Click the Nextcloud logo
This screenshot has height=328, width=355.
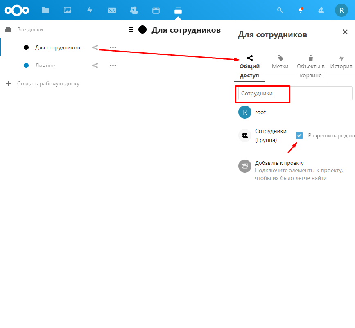(17, 10)
